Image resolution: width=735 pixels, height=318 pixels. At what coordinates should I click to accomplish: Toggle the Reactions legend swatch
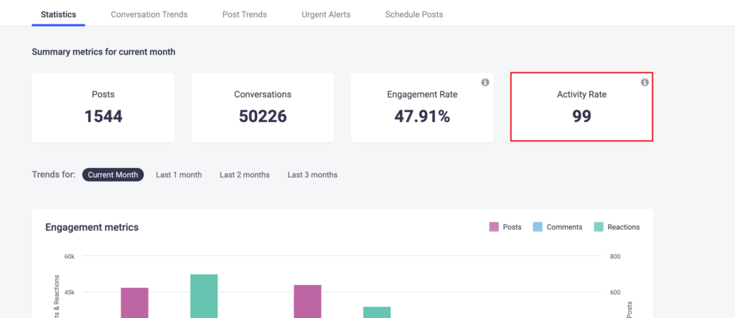tap(599, 227)
